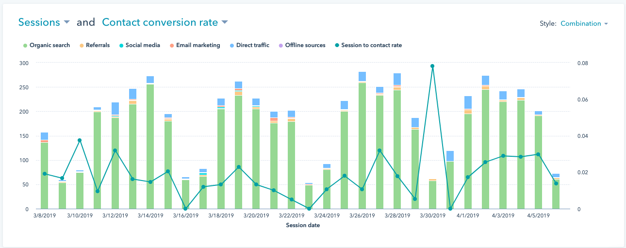Click the 150 value on left axis
The height and width of the screenshot is (248, 626).
point(24,136)
